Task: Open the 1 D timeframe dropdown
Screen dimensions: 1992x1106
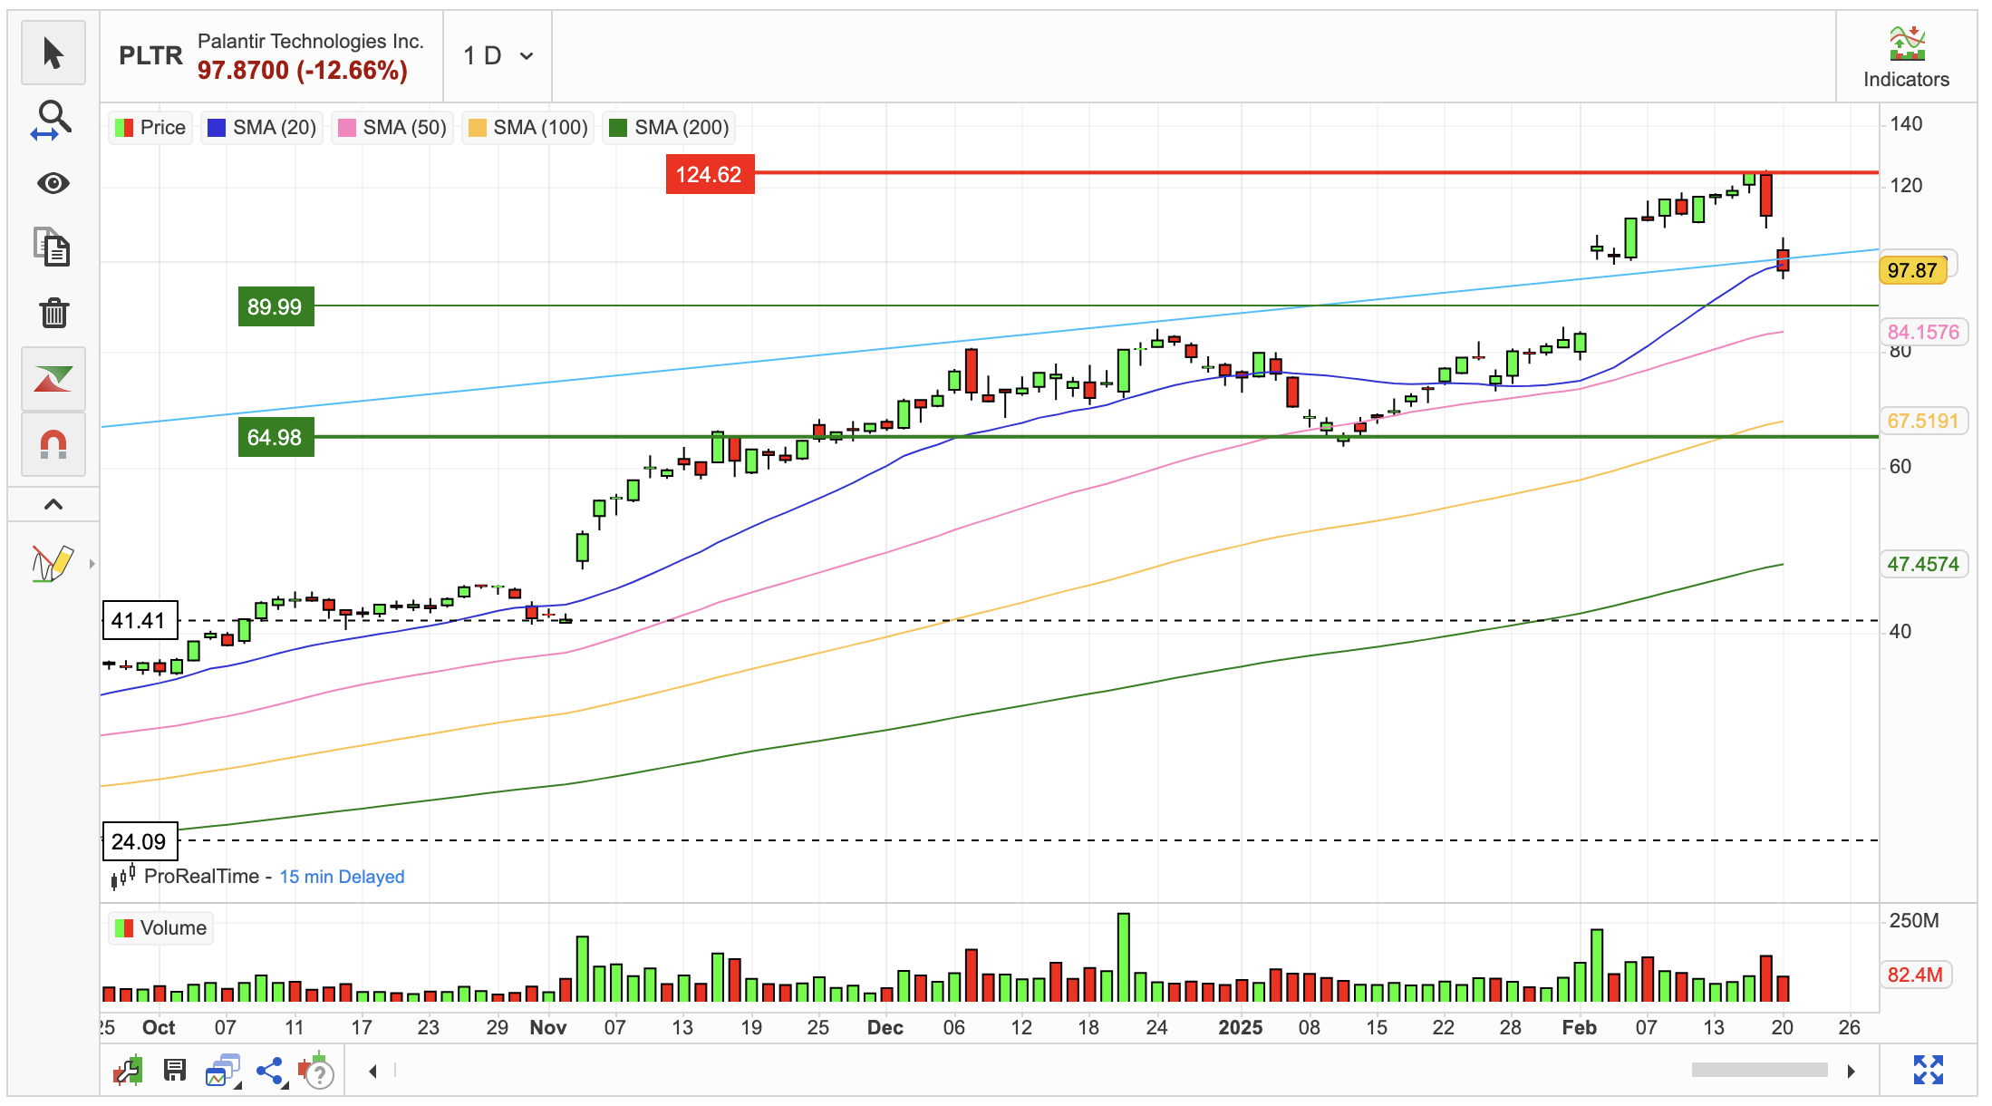Action: 498,56
